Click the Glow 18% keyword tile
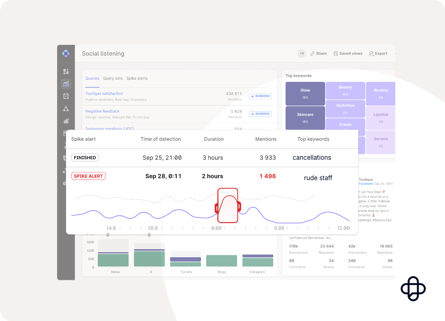Image resolution: width=445 pixels, height=321 pixels. click(305, 93)
